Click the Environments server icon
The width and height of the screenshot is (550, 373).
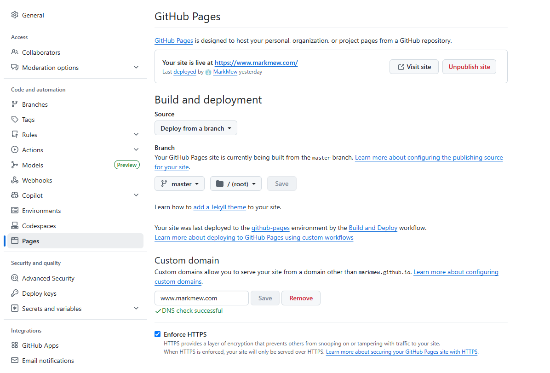(x=14, y=210)
